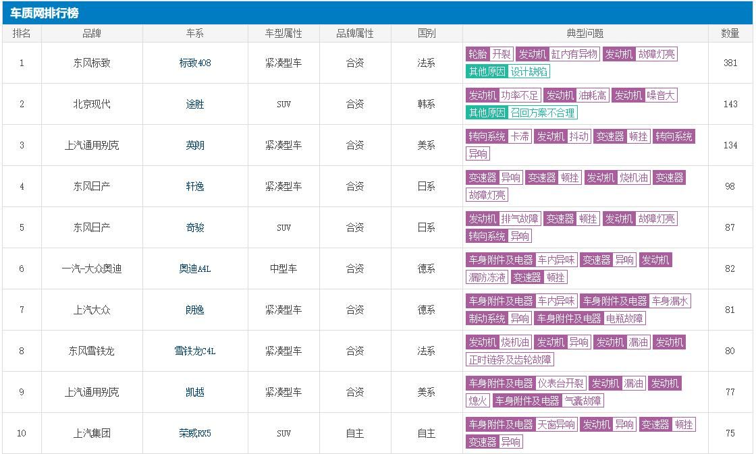Click 自主 brand attribute in 荣威RX5 row
This screenshot has height=454, width=756.
pyautogui.click(x=355, y=433)
